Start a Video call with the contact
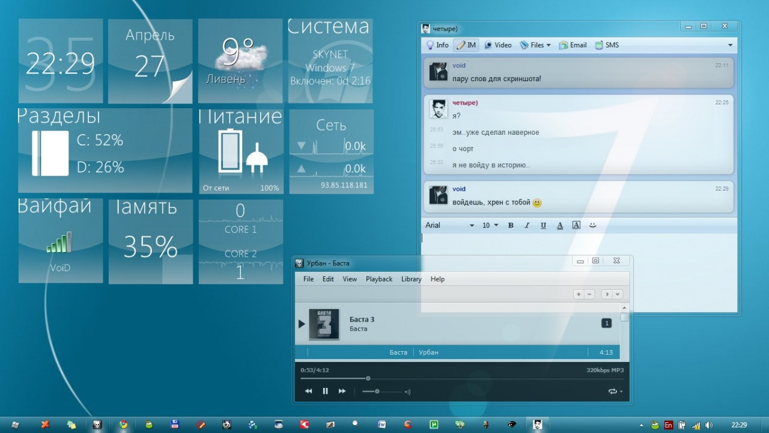 coord(497,45)
